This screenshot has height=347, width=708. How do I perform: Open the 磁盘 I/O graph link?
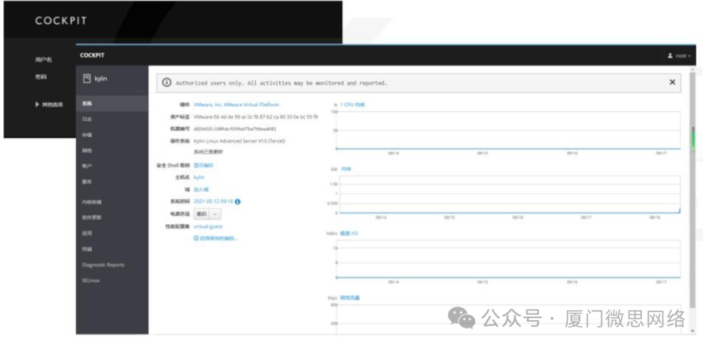coord(349,233)
